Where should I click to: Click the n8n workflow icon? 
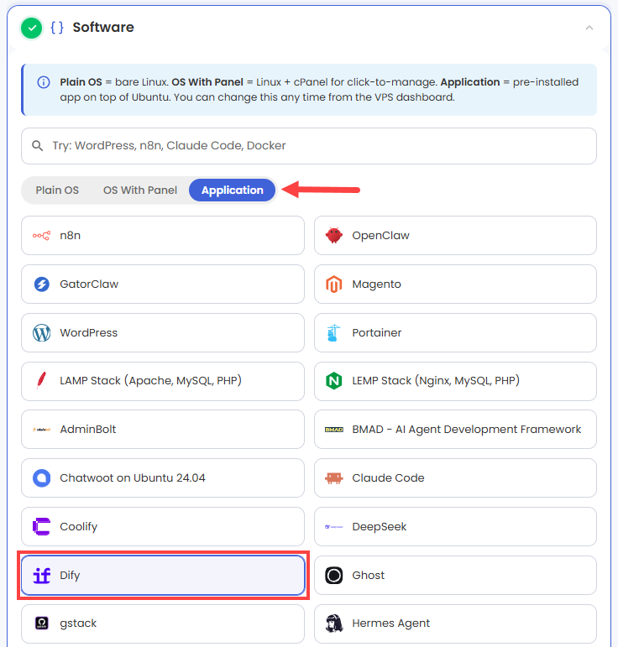[41, 236]
